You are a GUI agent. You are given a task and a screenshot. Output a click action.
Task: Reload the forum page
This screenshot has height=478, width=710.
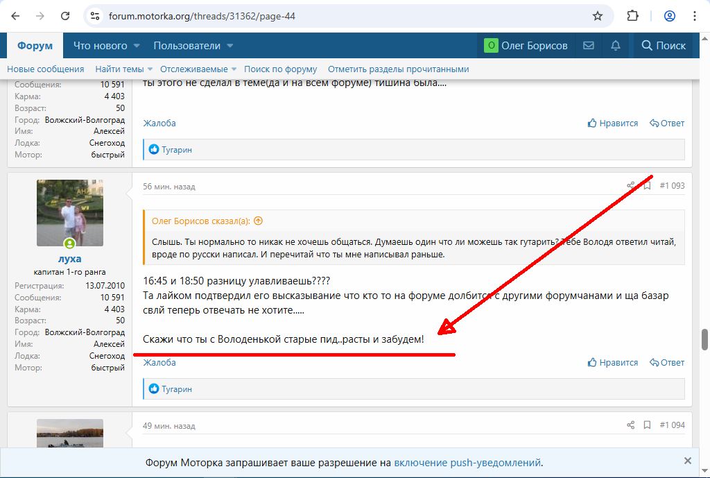click(x=65, y=16)
